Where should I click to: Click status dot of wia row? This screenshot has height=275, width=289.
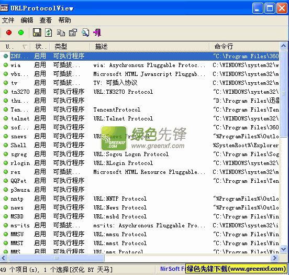(6, 65)
